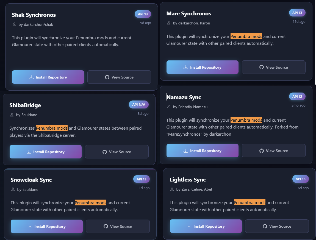Click the GitHub icon in Mare Synchronos card
316x240 pixels.
click(262, 67)
